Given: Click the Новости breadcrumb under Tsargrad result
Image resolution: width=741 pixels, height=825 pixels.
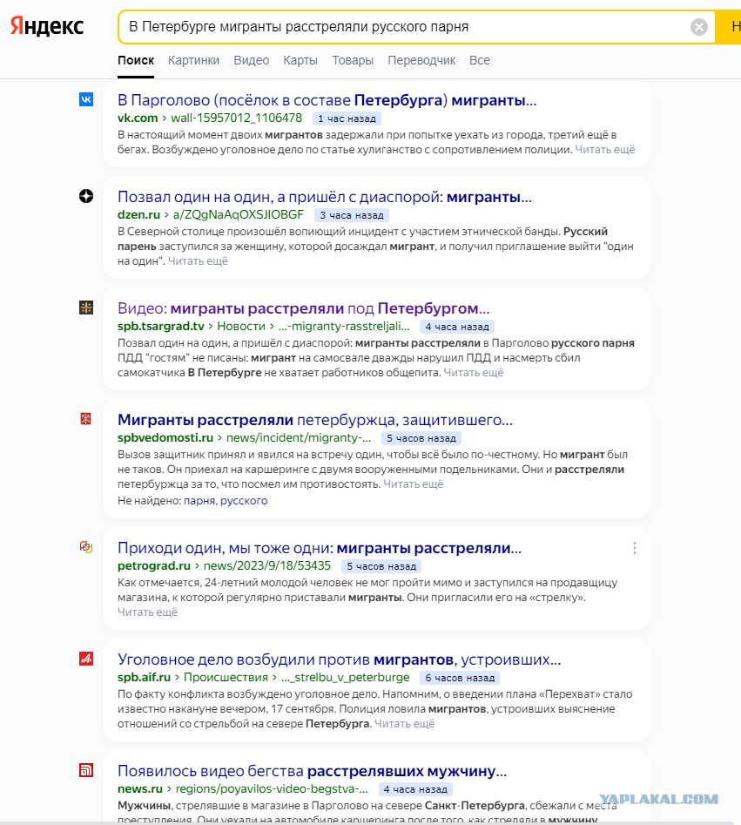Looking at the screenshot, I should pos(241,326).
